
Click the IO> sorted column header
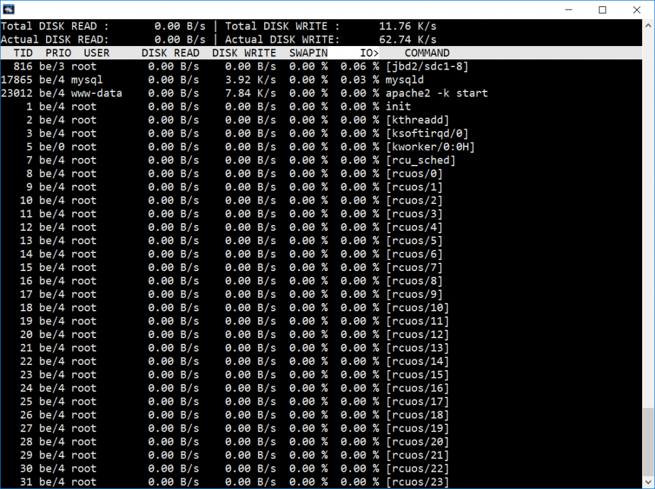369,53
